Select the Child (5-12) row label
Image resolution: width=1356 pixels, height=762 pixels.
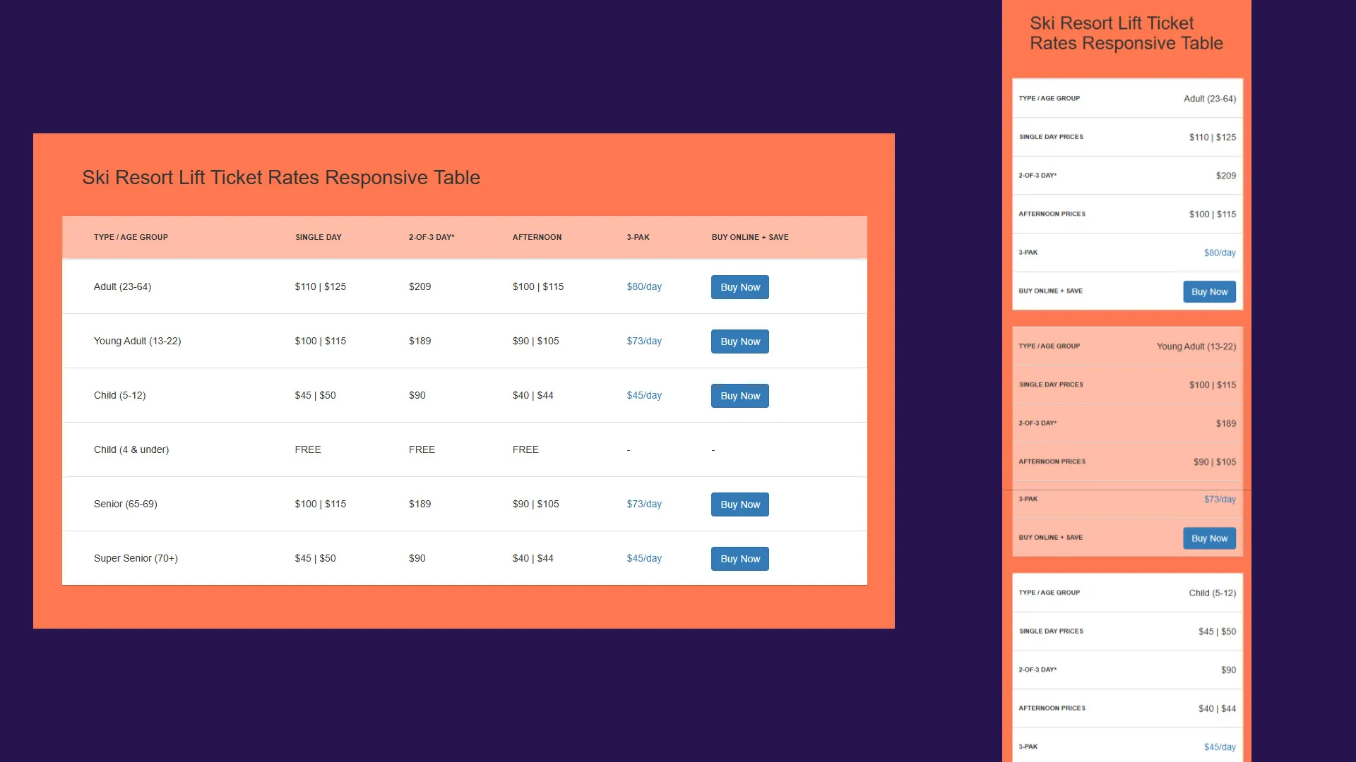[x=119, y=395]
